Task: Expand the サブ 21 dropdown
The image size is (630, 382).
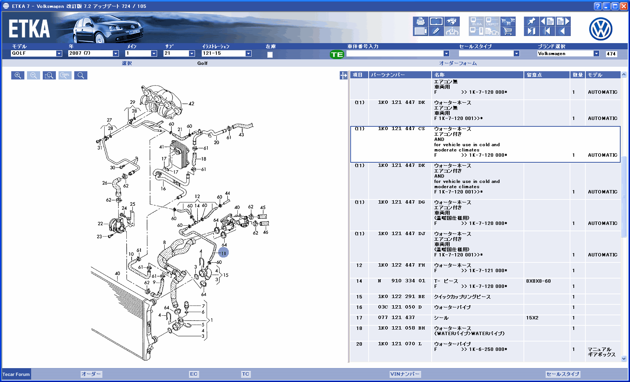Action: [192, 54]
